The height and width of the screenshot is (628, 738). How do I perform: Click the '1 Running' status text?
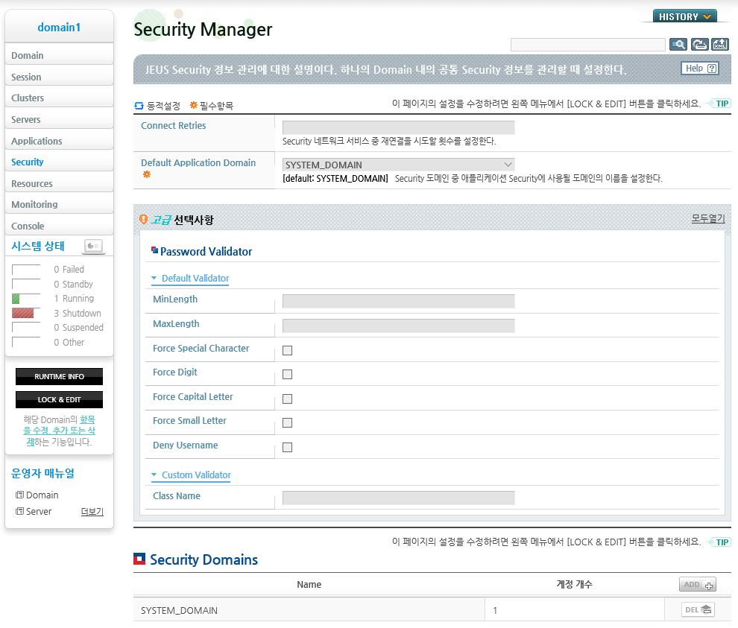tap(74, 299)
